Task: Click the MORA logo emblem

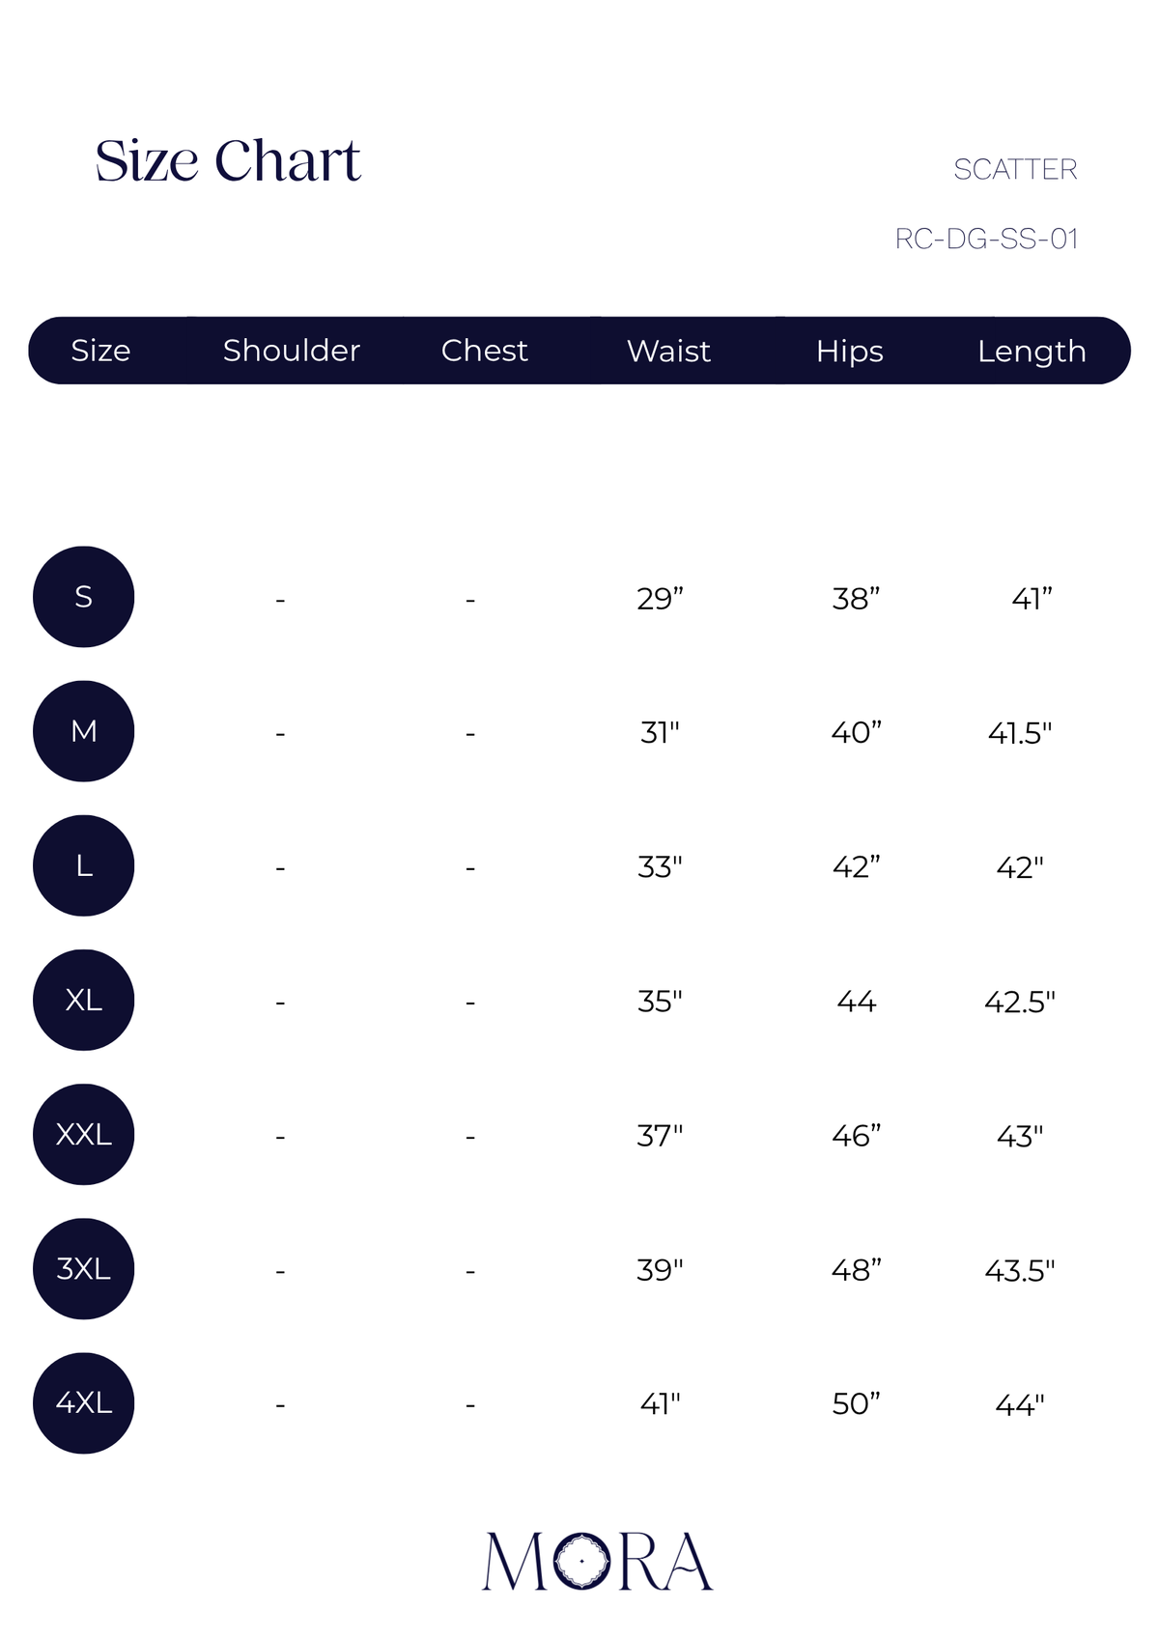Action: click(597, 1560)
